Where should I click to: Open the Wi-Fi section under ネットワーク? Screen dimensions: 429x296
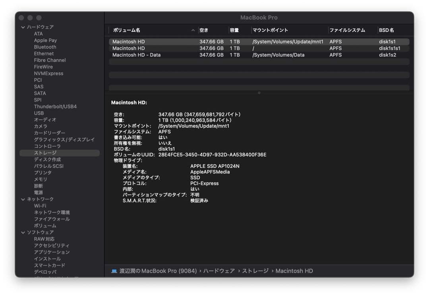point(40,206)
